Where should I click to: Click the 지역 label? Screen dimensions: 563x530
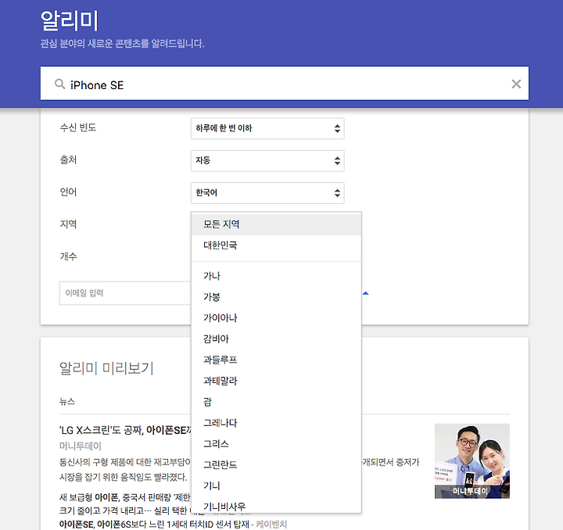point(68,224)
